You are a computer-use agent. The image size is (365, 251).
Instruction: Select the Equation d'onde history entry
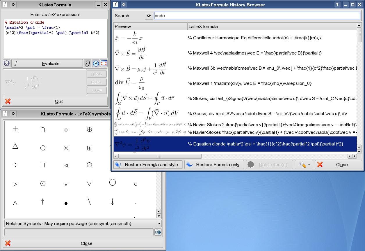coord(235,144)
